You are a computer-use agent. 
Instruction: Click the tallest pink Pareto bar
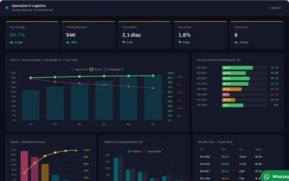click(24, 166)
